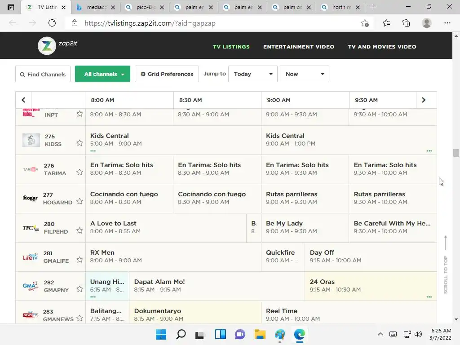This screenshot has width=460, height=345.
Task: Open ENTERTAINMENT VIDEO nav item
Action: [299, 47]
